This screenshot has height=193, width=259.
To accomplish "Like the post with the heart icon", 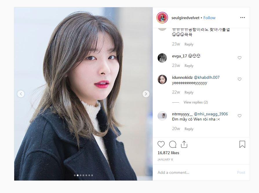I will [x=161, y=144].
